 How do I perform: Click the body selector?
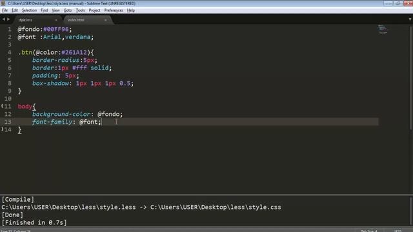pos(25,106)
